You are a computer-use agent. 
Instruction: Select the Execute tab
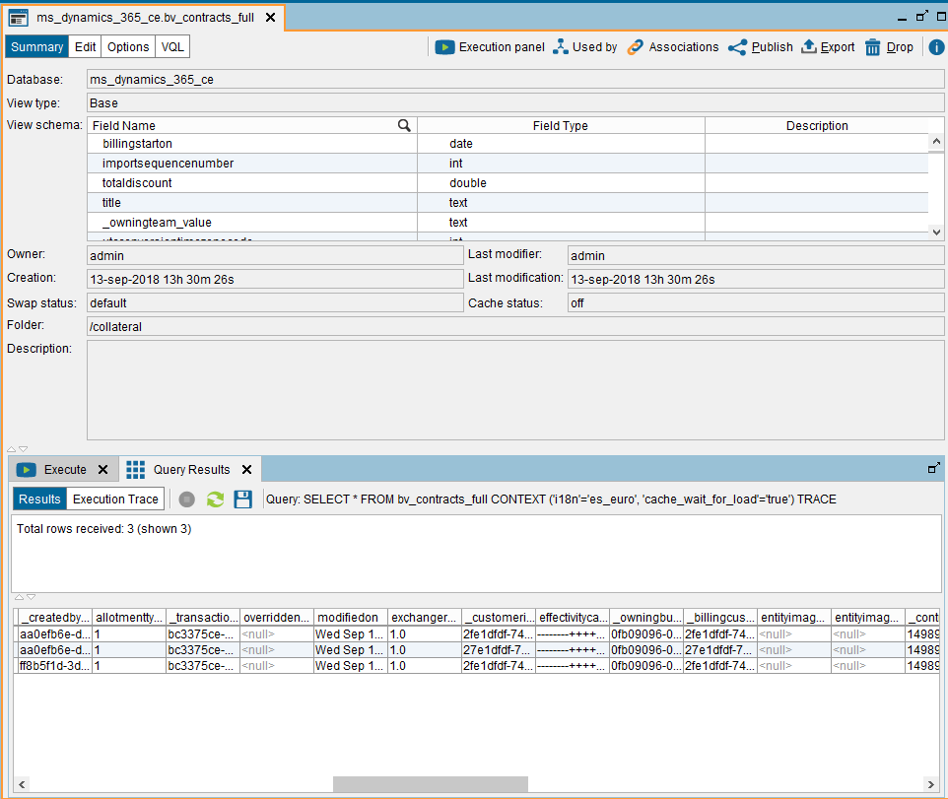pyautogui.click(x=65, y=470)
